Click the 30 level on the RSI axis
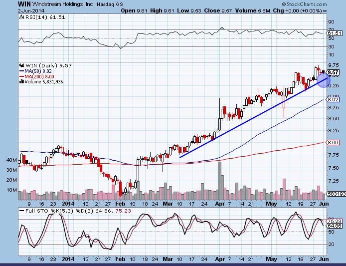Screen dimensions: 346x266 331,46
